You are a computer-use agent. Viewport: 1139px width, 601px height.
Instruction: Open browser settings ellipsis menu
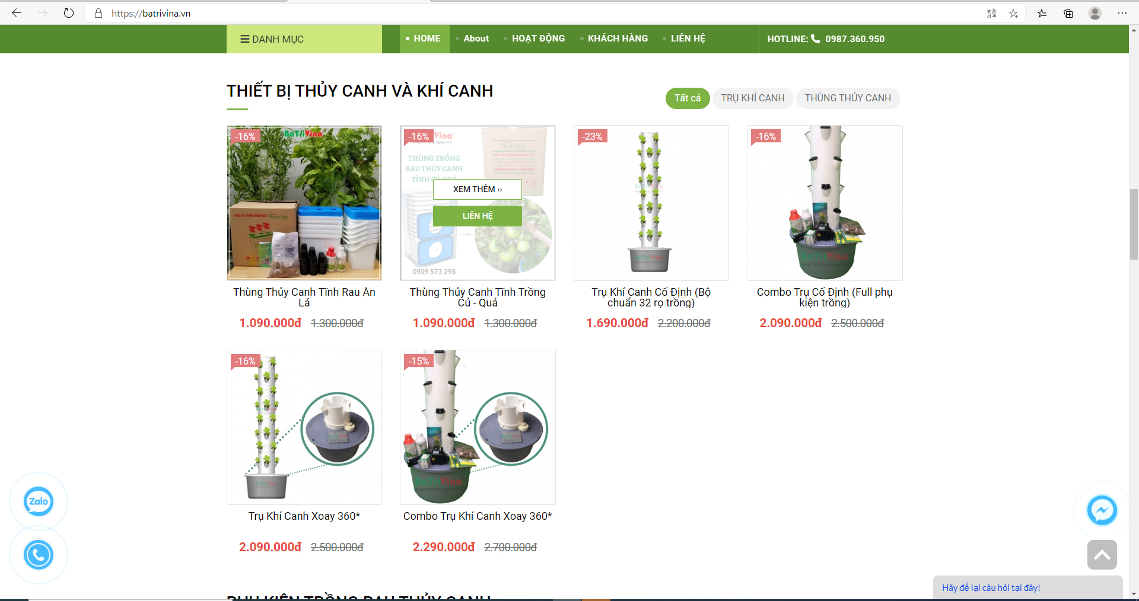(x=1122, y=13)
